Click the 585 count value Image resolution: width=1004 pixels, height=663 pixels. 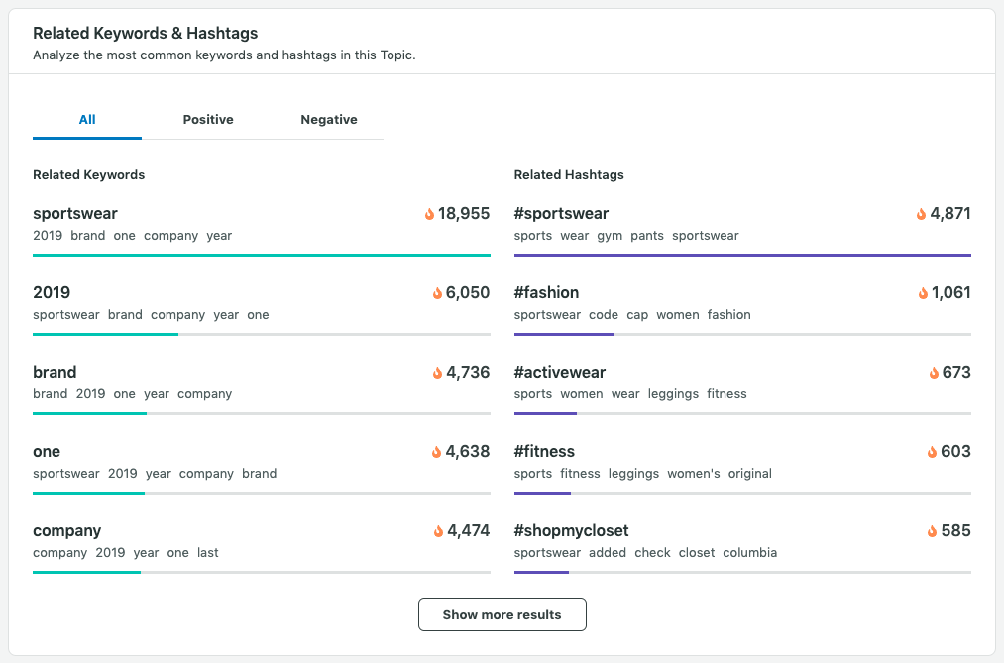tap(956, 531)
